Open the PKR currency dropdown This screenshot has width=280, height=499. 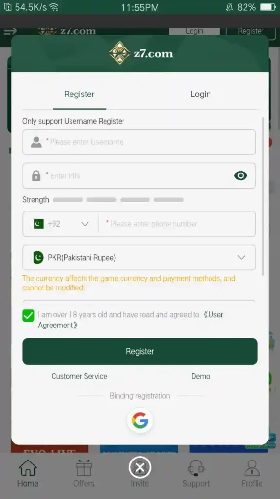[139, 257]
